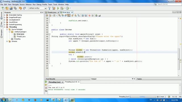182x102 pixels.
Task: Shift line right with editor toolbar icon
Action: coord(86,15)
